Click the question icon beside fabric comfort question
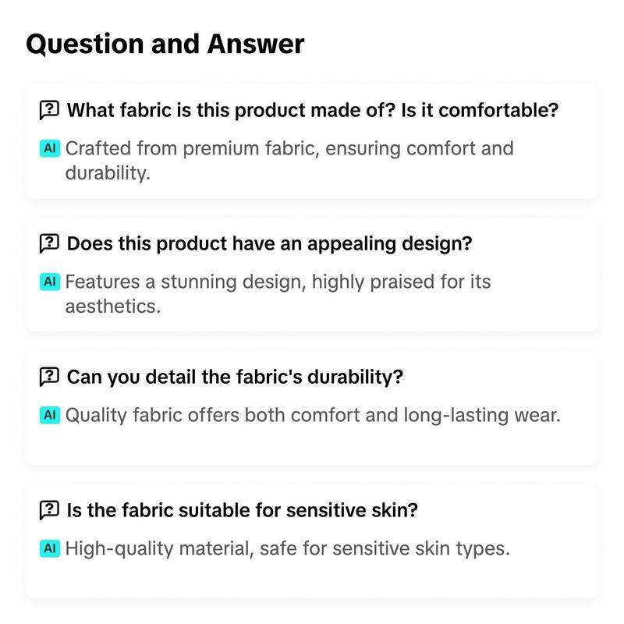 coord(49,110)
